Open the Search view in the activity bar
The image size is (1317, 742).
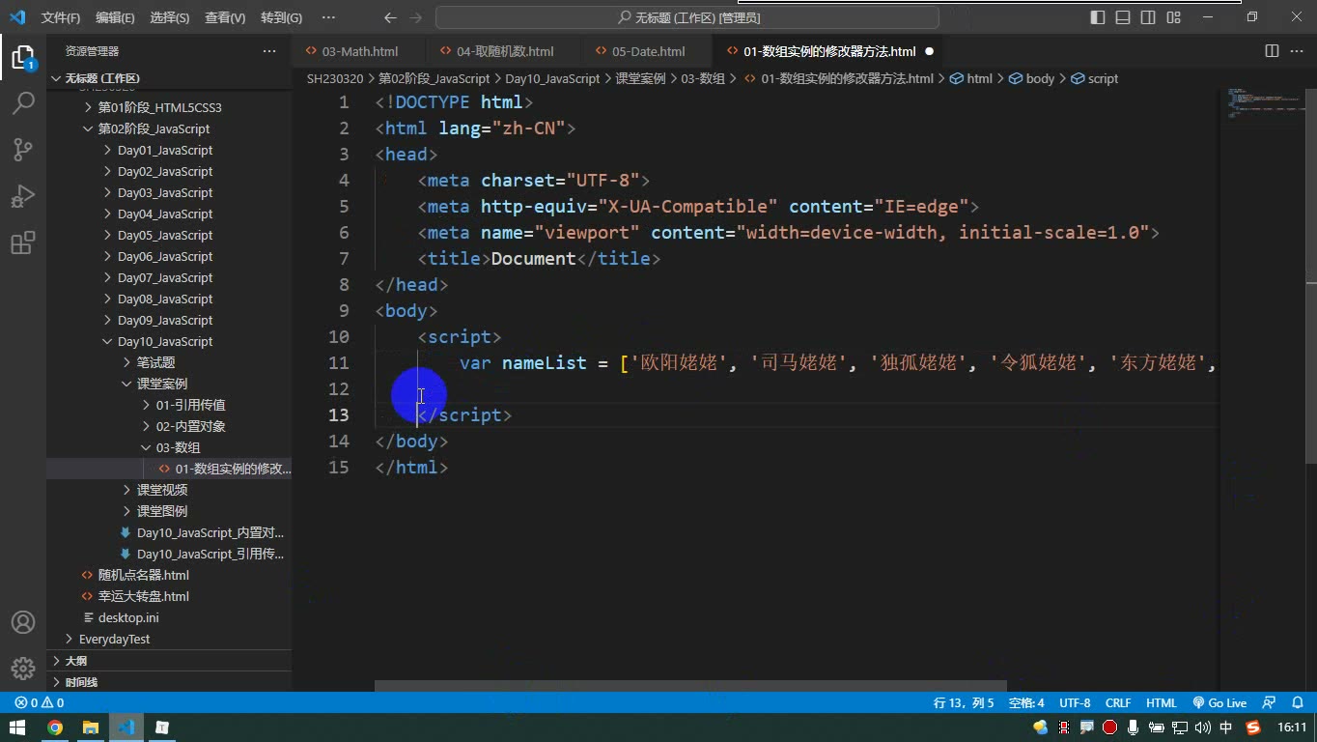coord(22,102)
